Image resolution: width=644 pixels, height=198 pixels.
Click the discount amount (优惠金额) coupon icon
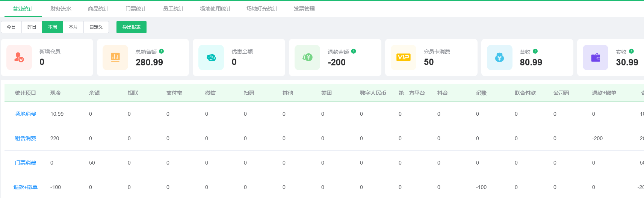pyautogui.click(x=211, y=57)
